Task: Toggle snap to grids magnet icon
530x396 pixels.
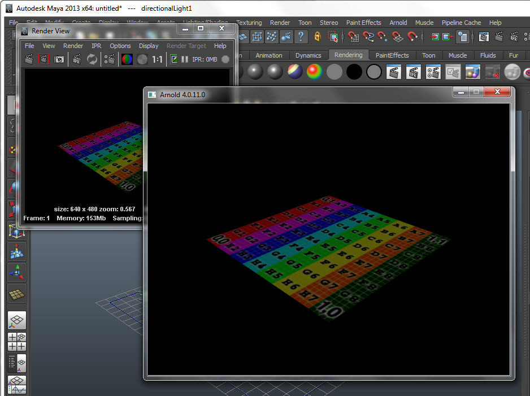Action: point(354,37)
